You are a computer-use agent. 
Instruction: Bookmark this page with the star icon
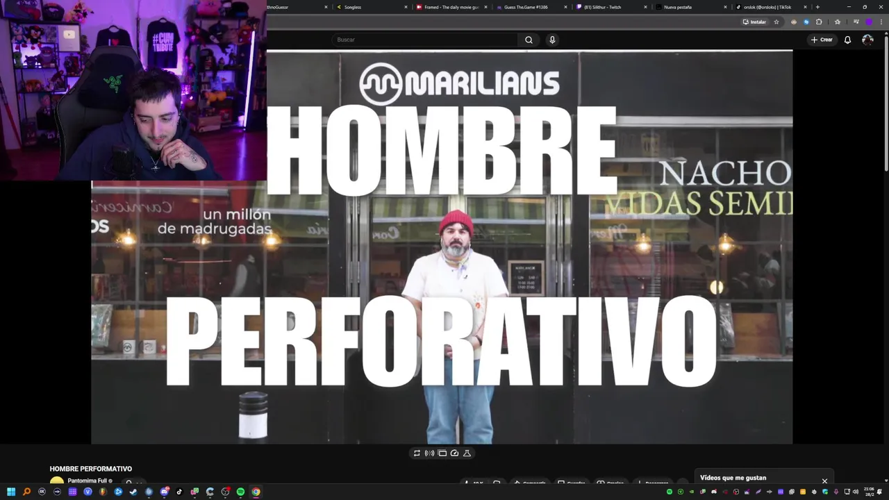[776, 22]
